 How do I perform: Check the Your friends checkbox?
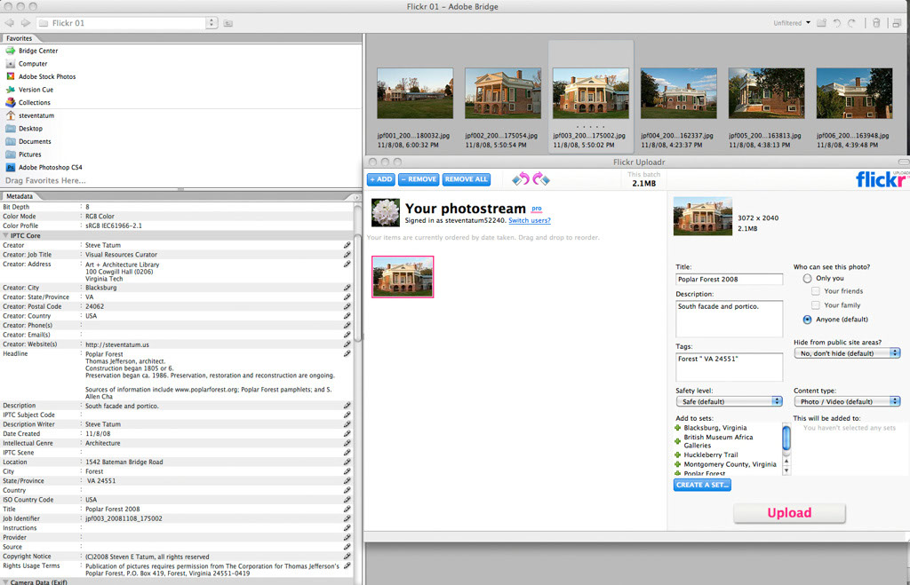pos(816,291)
